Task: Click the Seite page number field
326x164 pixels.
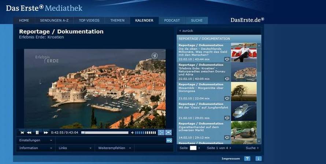Action: coord(193,148)
